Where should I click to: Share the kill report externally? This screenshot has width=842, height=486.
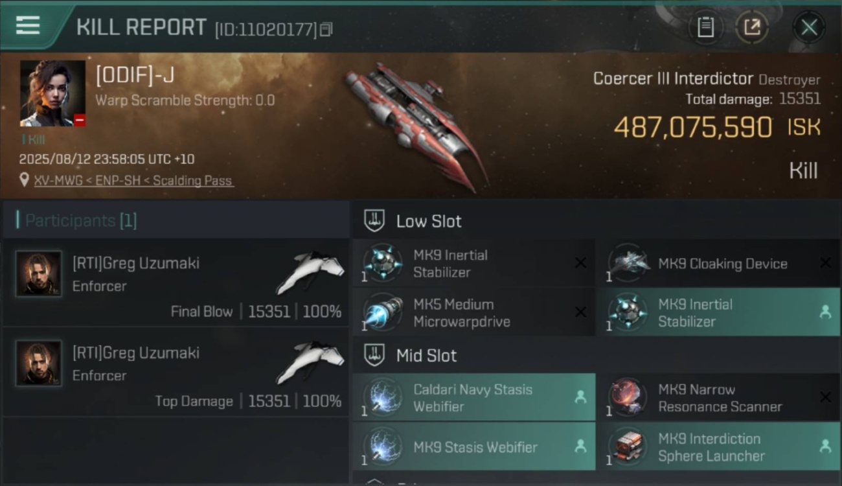(752, 27)
